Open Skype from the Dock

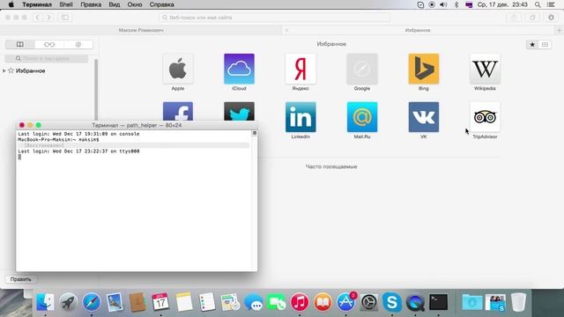(391, 302)
